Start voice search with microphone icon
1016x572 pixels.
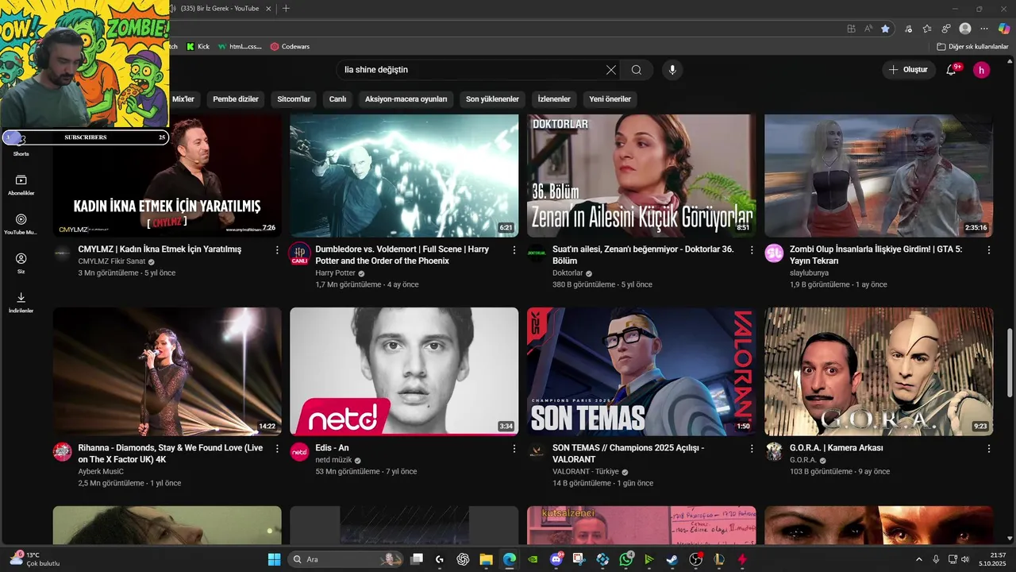672,70
